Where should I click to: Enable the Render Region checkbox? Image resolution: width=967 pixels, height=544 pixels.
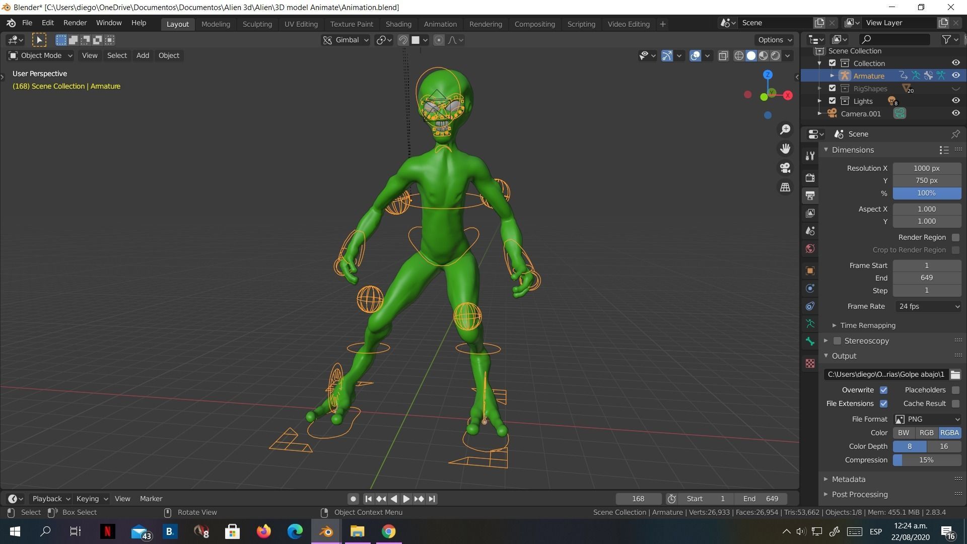(955, 237)
